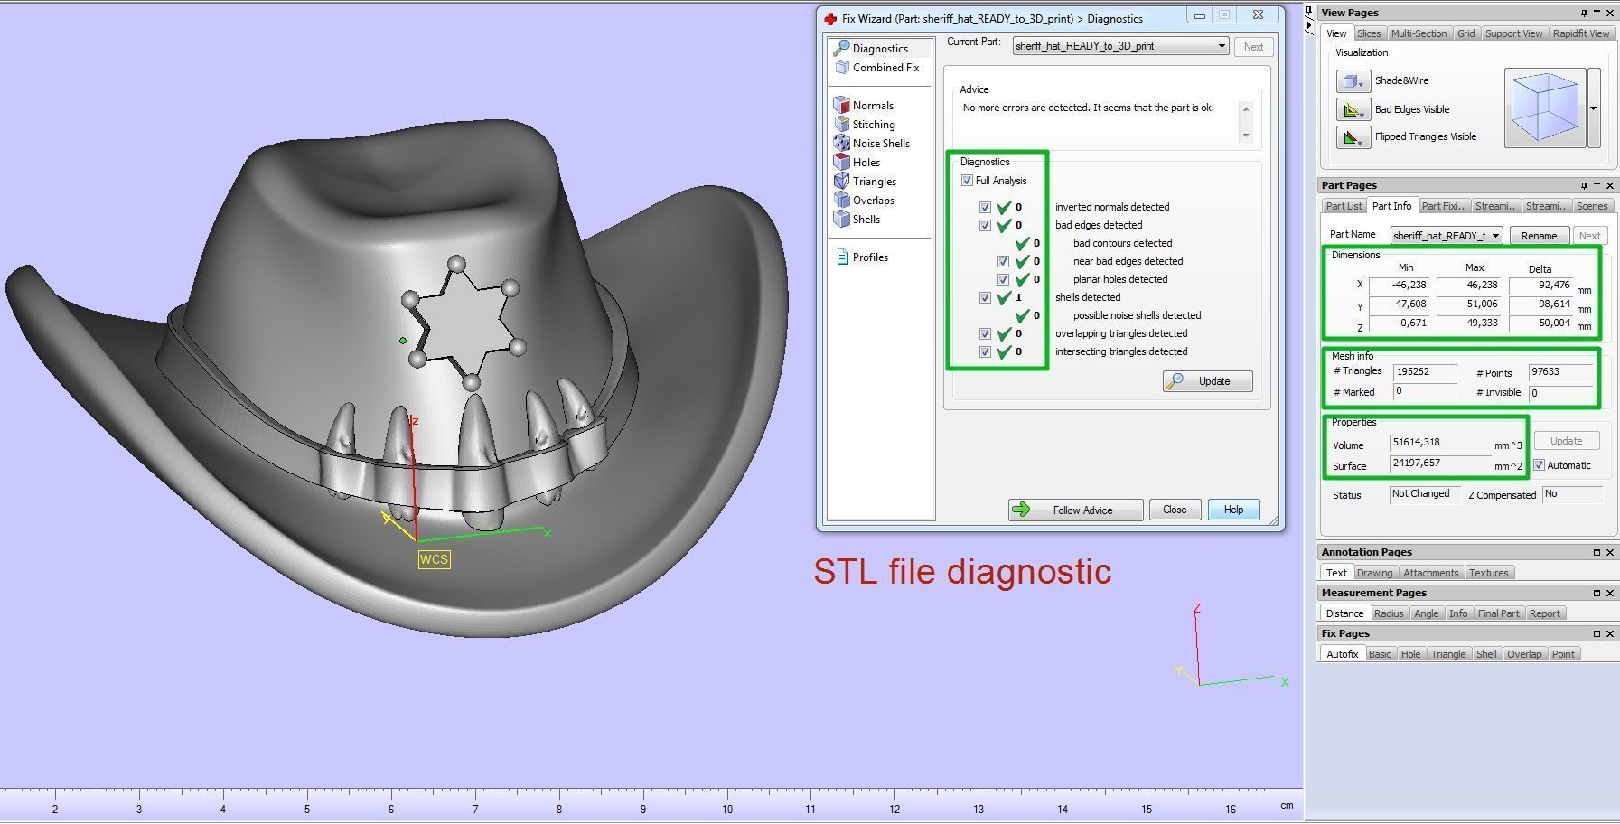Select Noise Shells fix page
The image size is (1620, 824).
871,144
